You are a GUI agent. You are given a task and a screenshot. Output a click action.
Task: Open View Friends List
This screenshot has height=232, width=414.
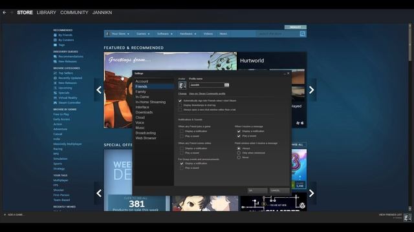[x=390, y=215]
